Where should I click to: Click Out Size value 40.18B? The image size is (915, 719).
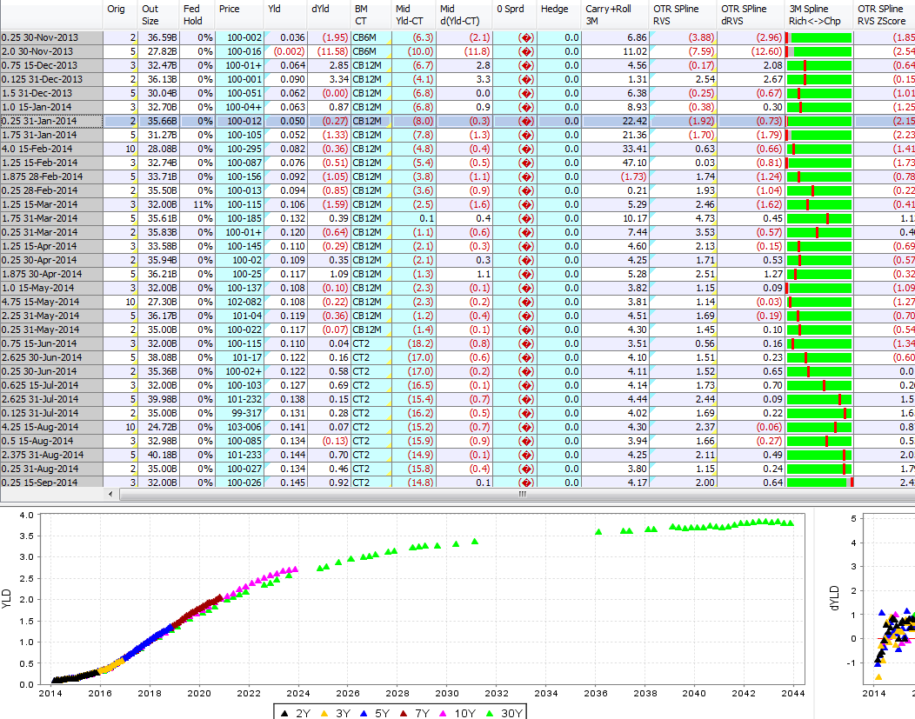158,455
